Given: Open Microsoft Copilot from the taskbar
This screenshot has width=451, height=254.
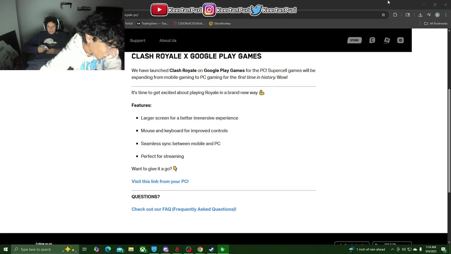Looking at the screenshot, I should pyautogui.click(x=97, y=249).
